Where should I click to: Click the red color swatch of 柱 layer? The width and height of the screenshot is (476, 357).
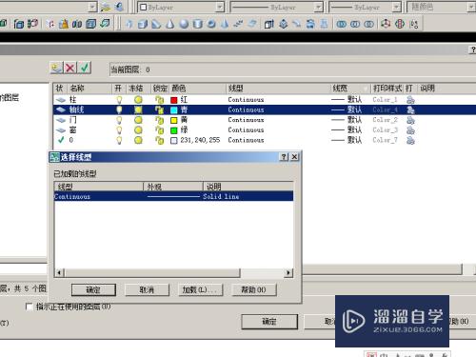click(x=173, y=100)
